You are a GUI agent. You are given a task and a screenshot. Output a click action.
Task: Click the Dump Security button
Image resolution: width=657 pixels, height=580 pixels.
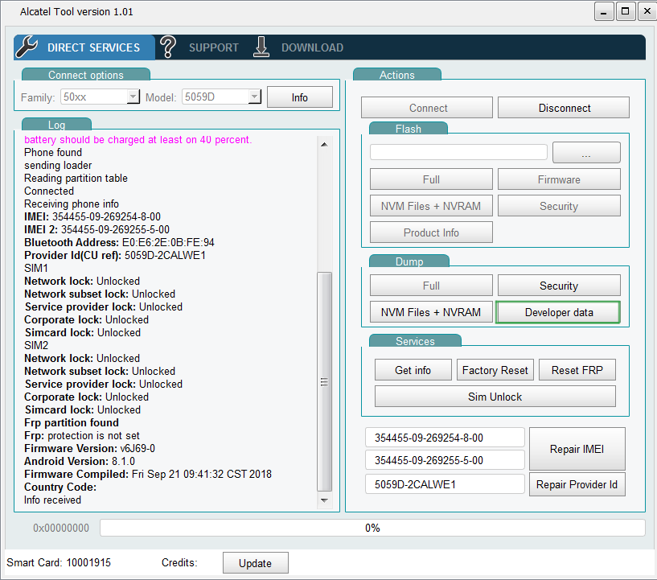559,286
